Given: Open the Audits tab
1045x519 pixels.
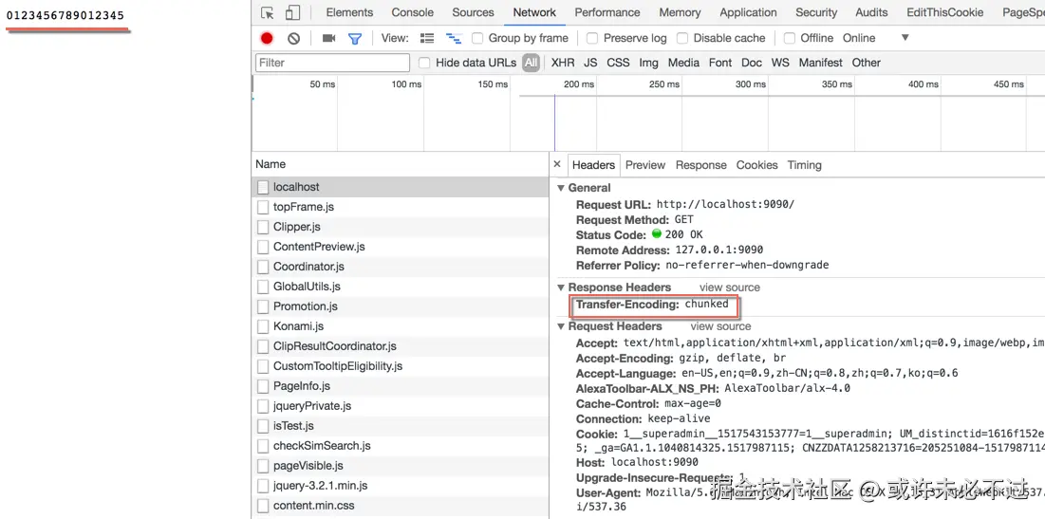Looking at the screenshot, I should 871,12.
